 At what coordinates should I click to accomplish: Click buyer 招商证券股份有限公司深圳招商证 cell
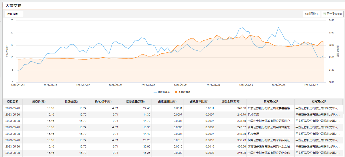coord(270,140)
